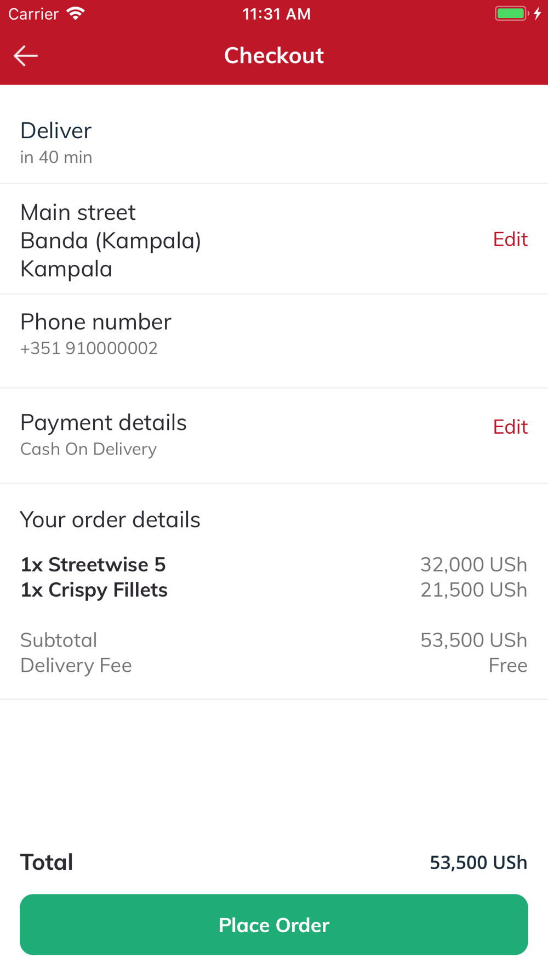Viewport: 548px width, 975px height.
Task: Tap the Subtotal amount 53,500 USh
Action: pyautogui.click(x=473, y=640)
